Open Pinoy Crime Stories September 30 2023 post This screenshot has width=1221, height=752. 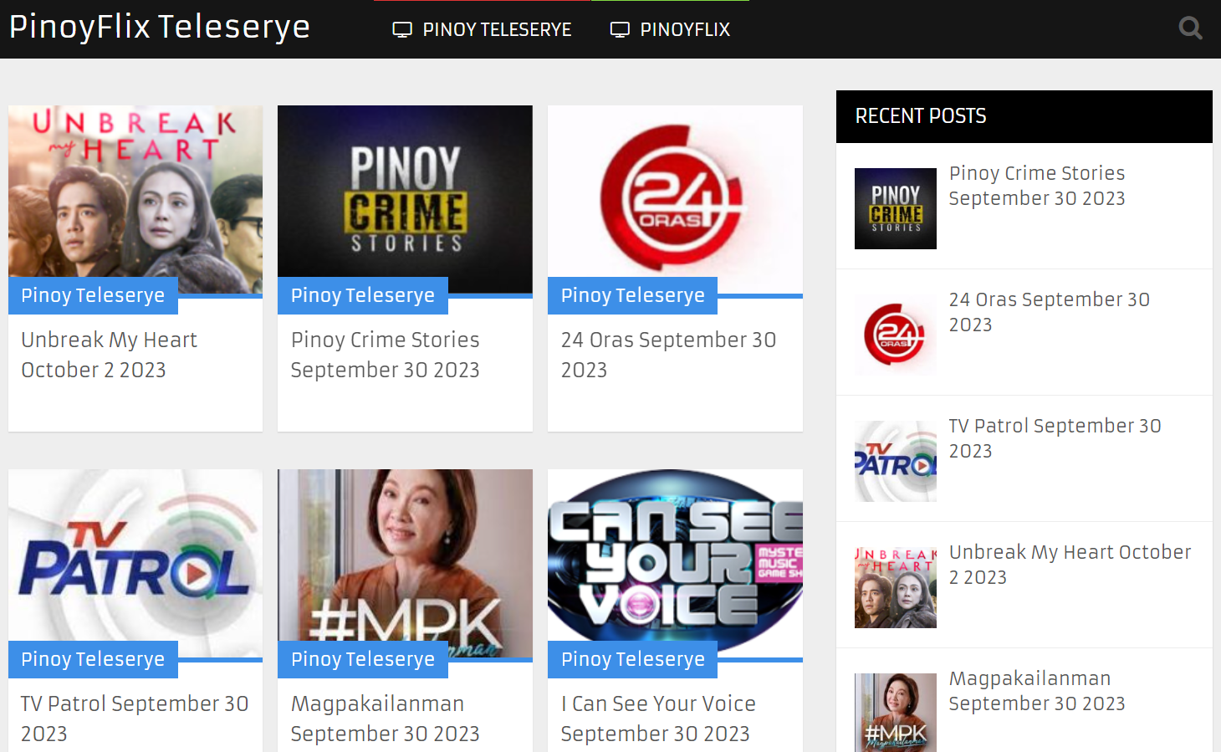(x=385, y=355)
